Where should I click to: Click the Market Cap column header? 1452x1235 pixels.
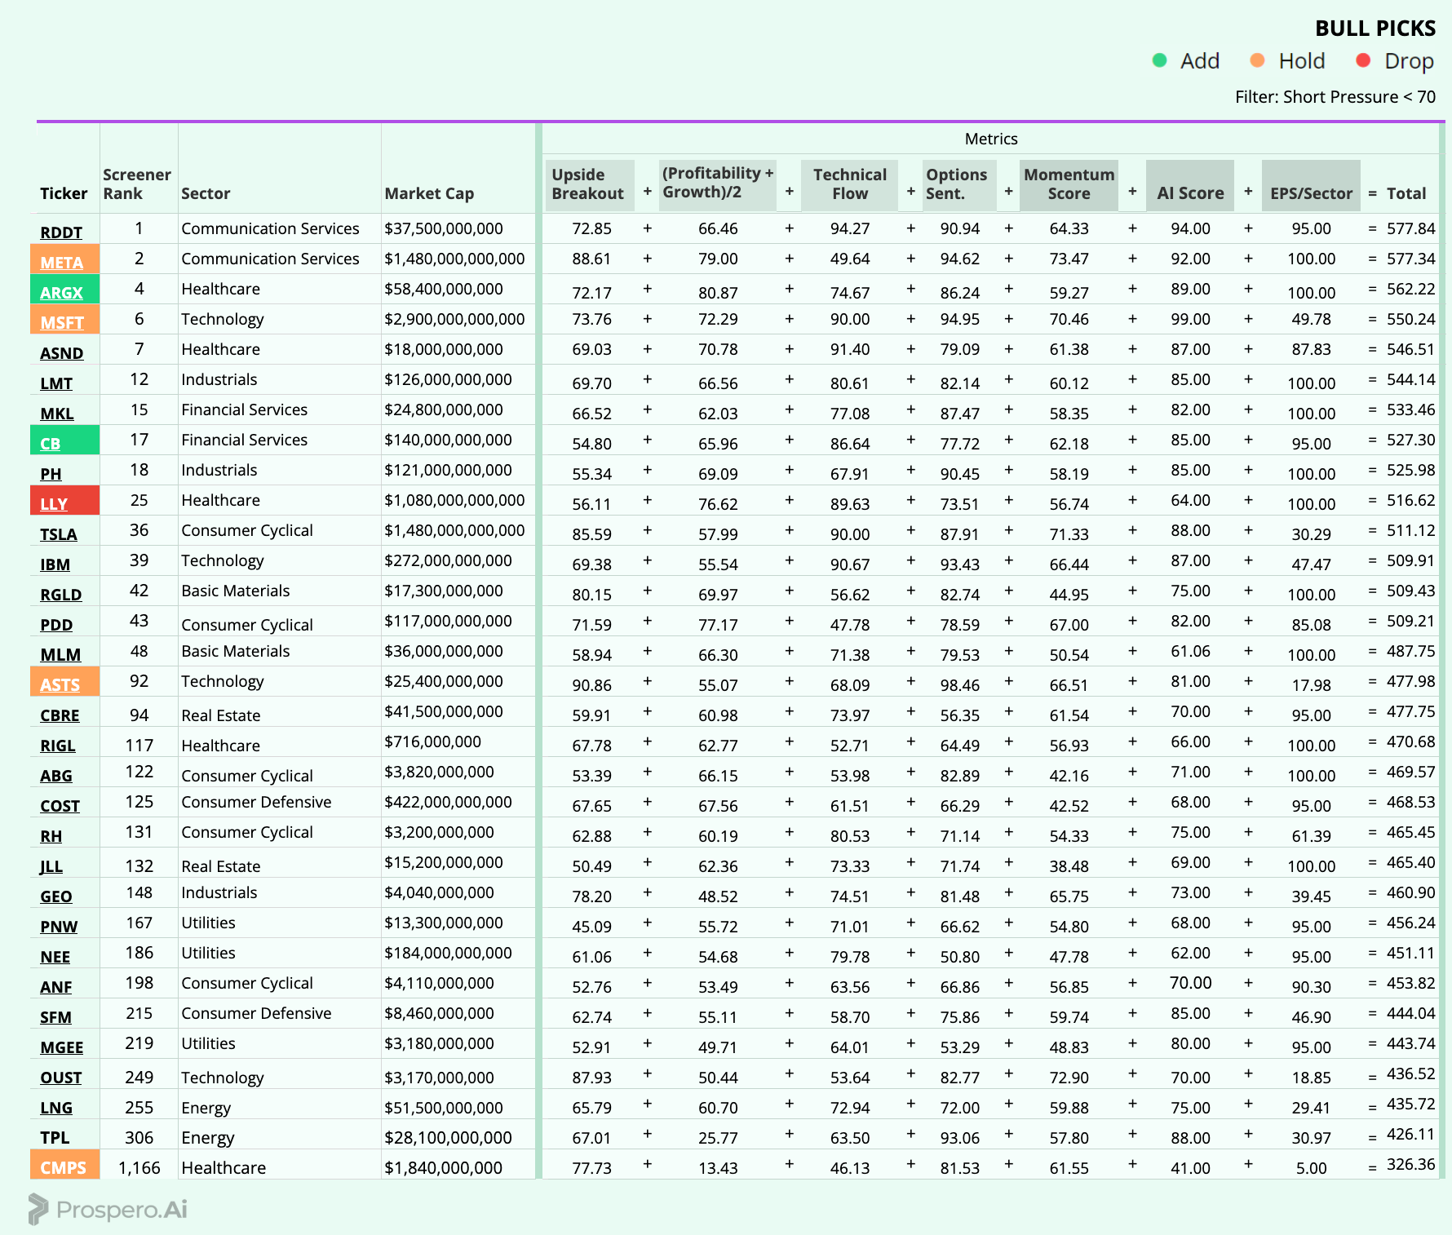[429, 193]
